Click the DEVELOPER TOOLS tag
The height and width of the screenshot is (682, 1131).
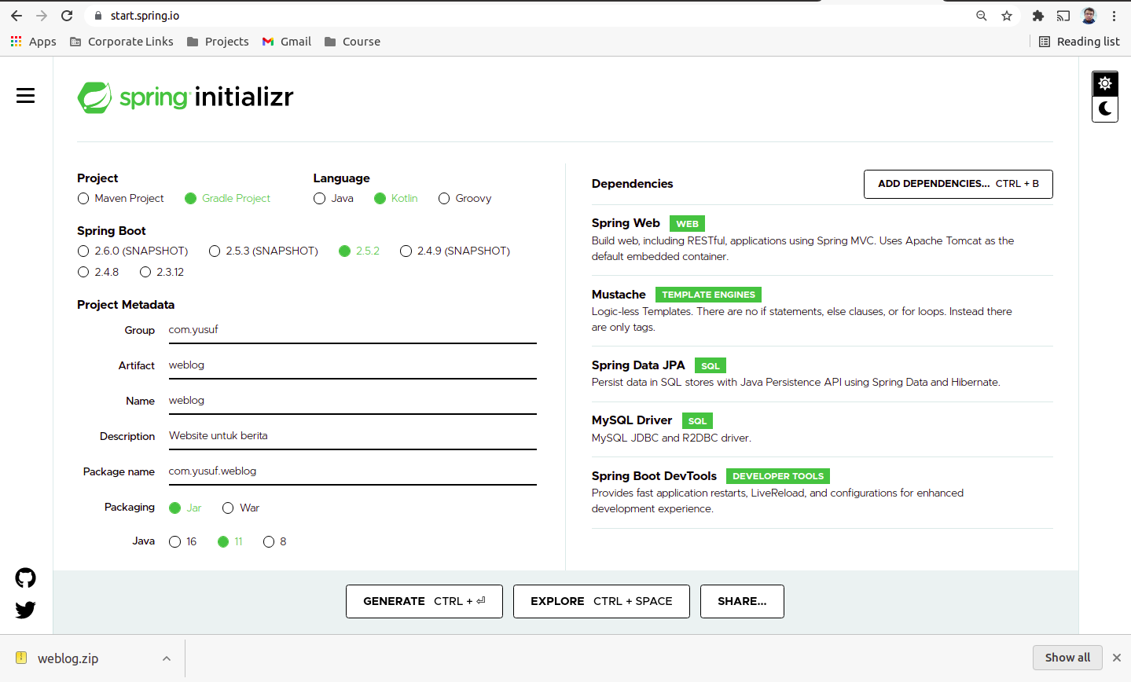(778, 476)
